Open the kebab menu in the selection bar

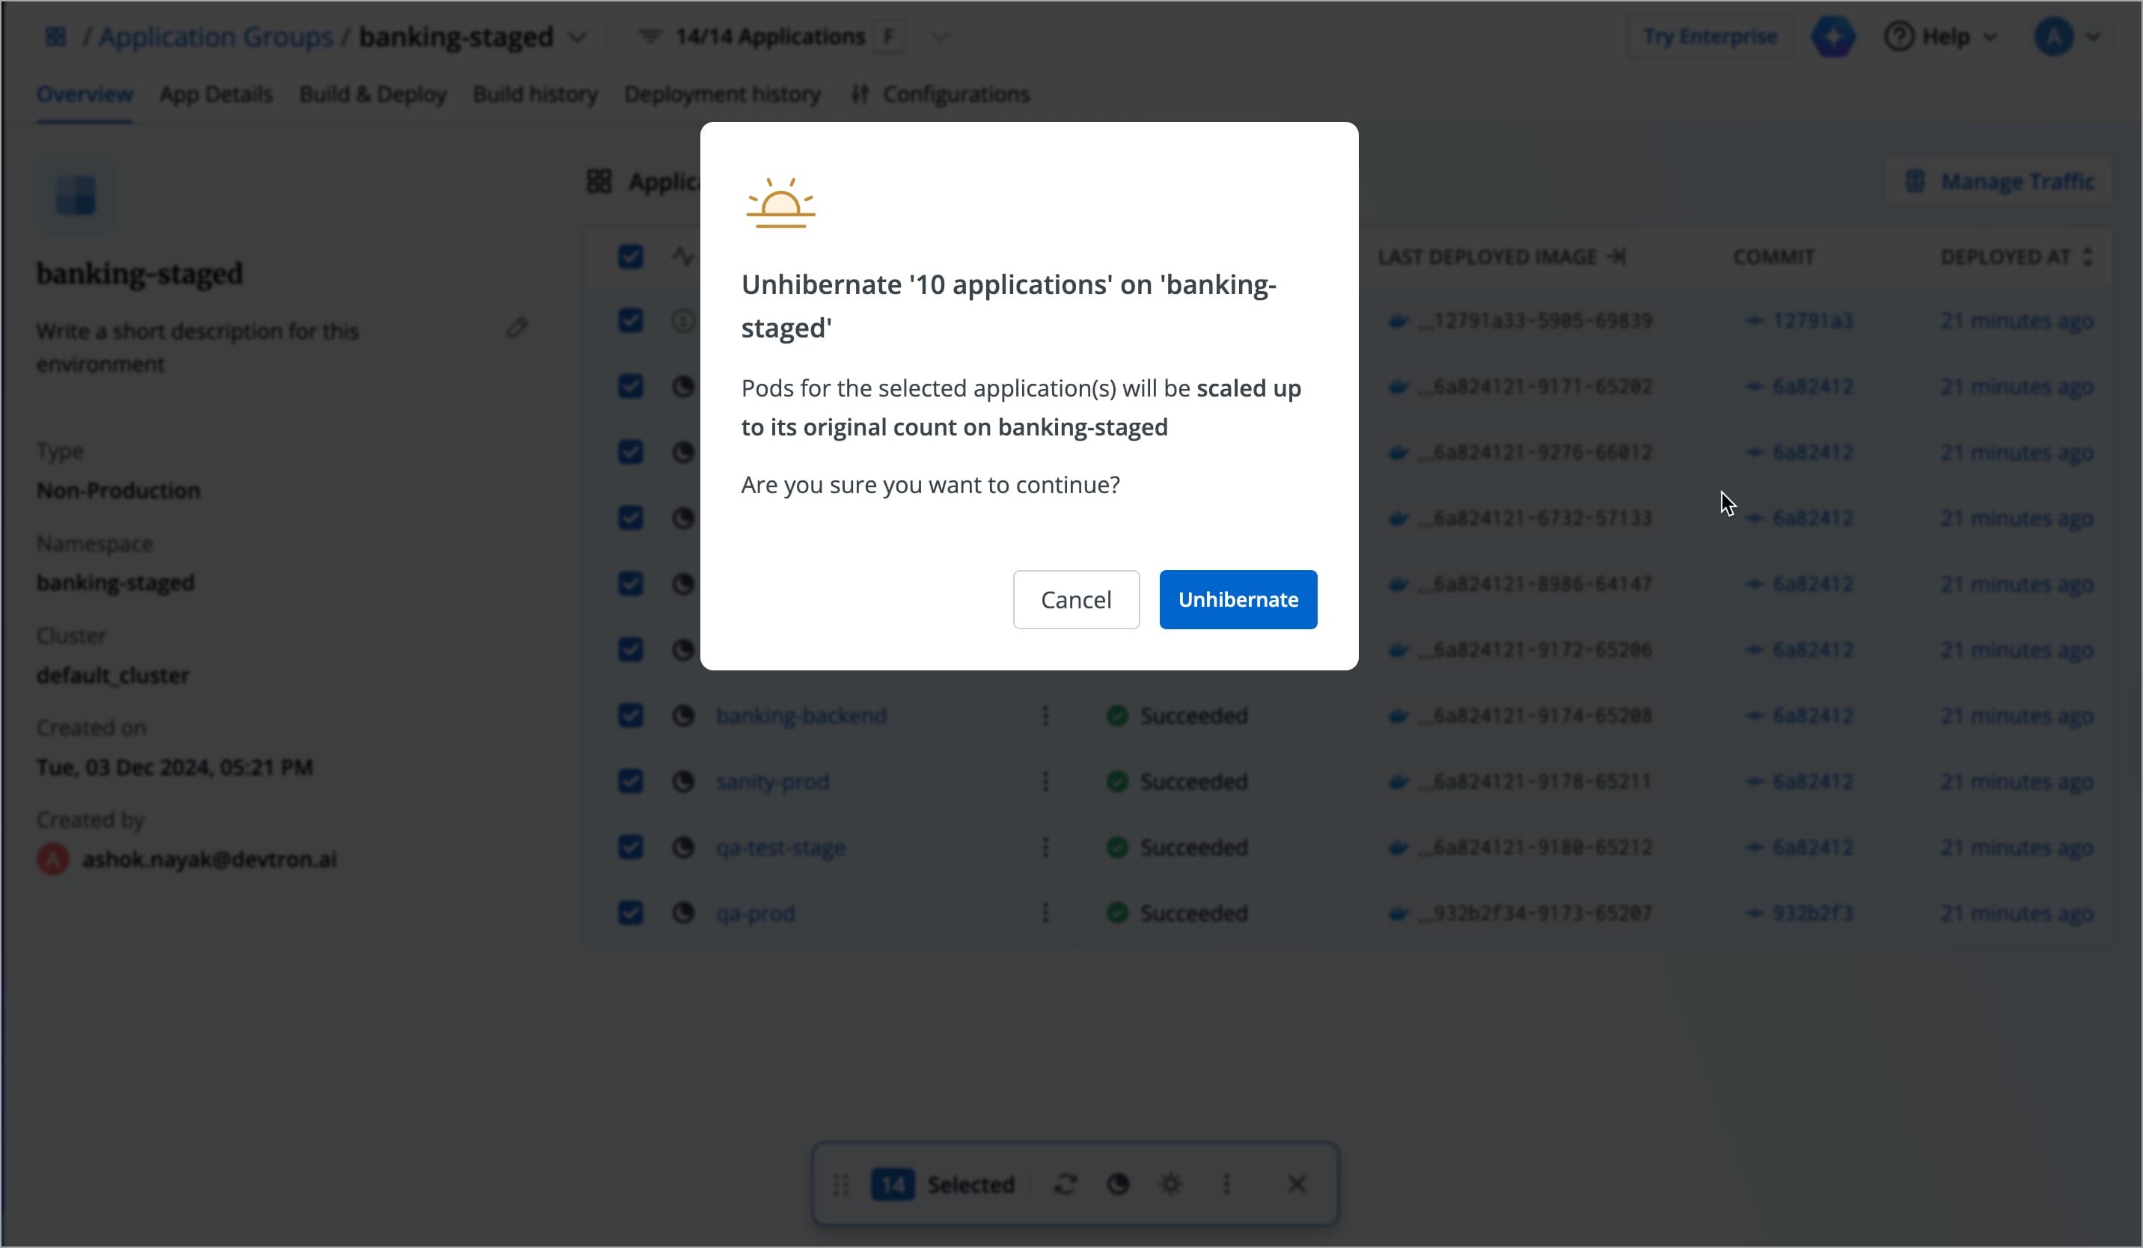pos(1226,1184)
